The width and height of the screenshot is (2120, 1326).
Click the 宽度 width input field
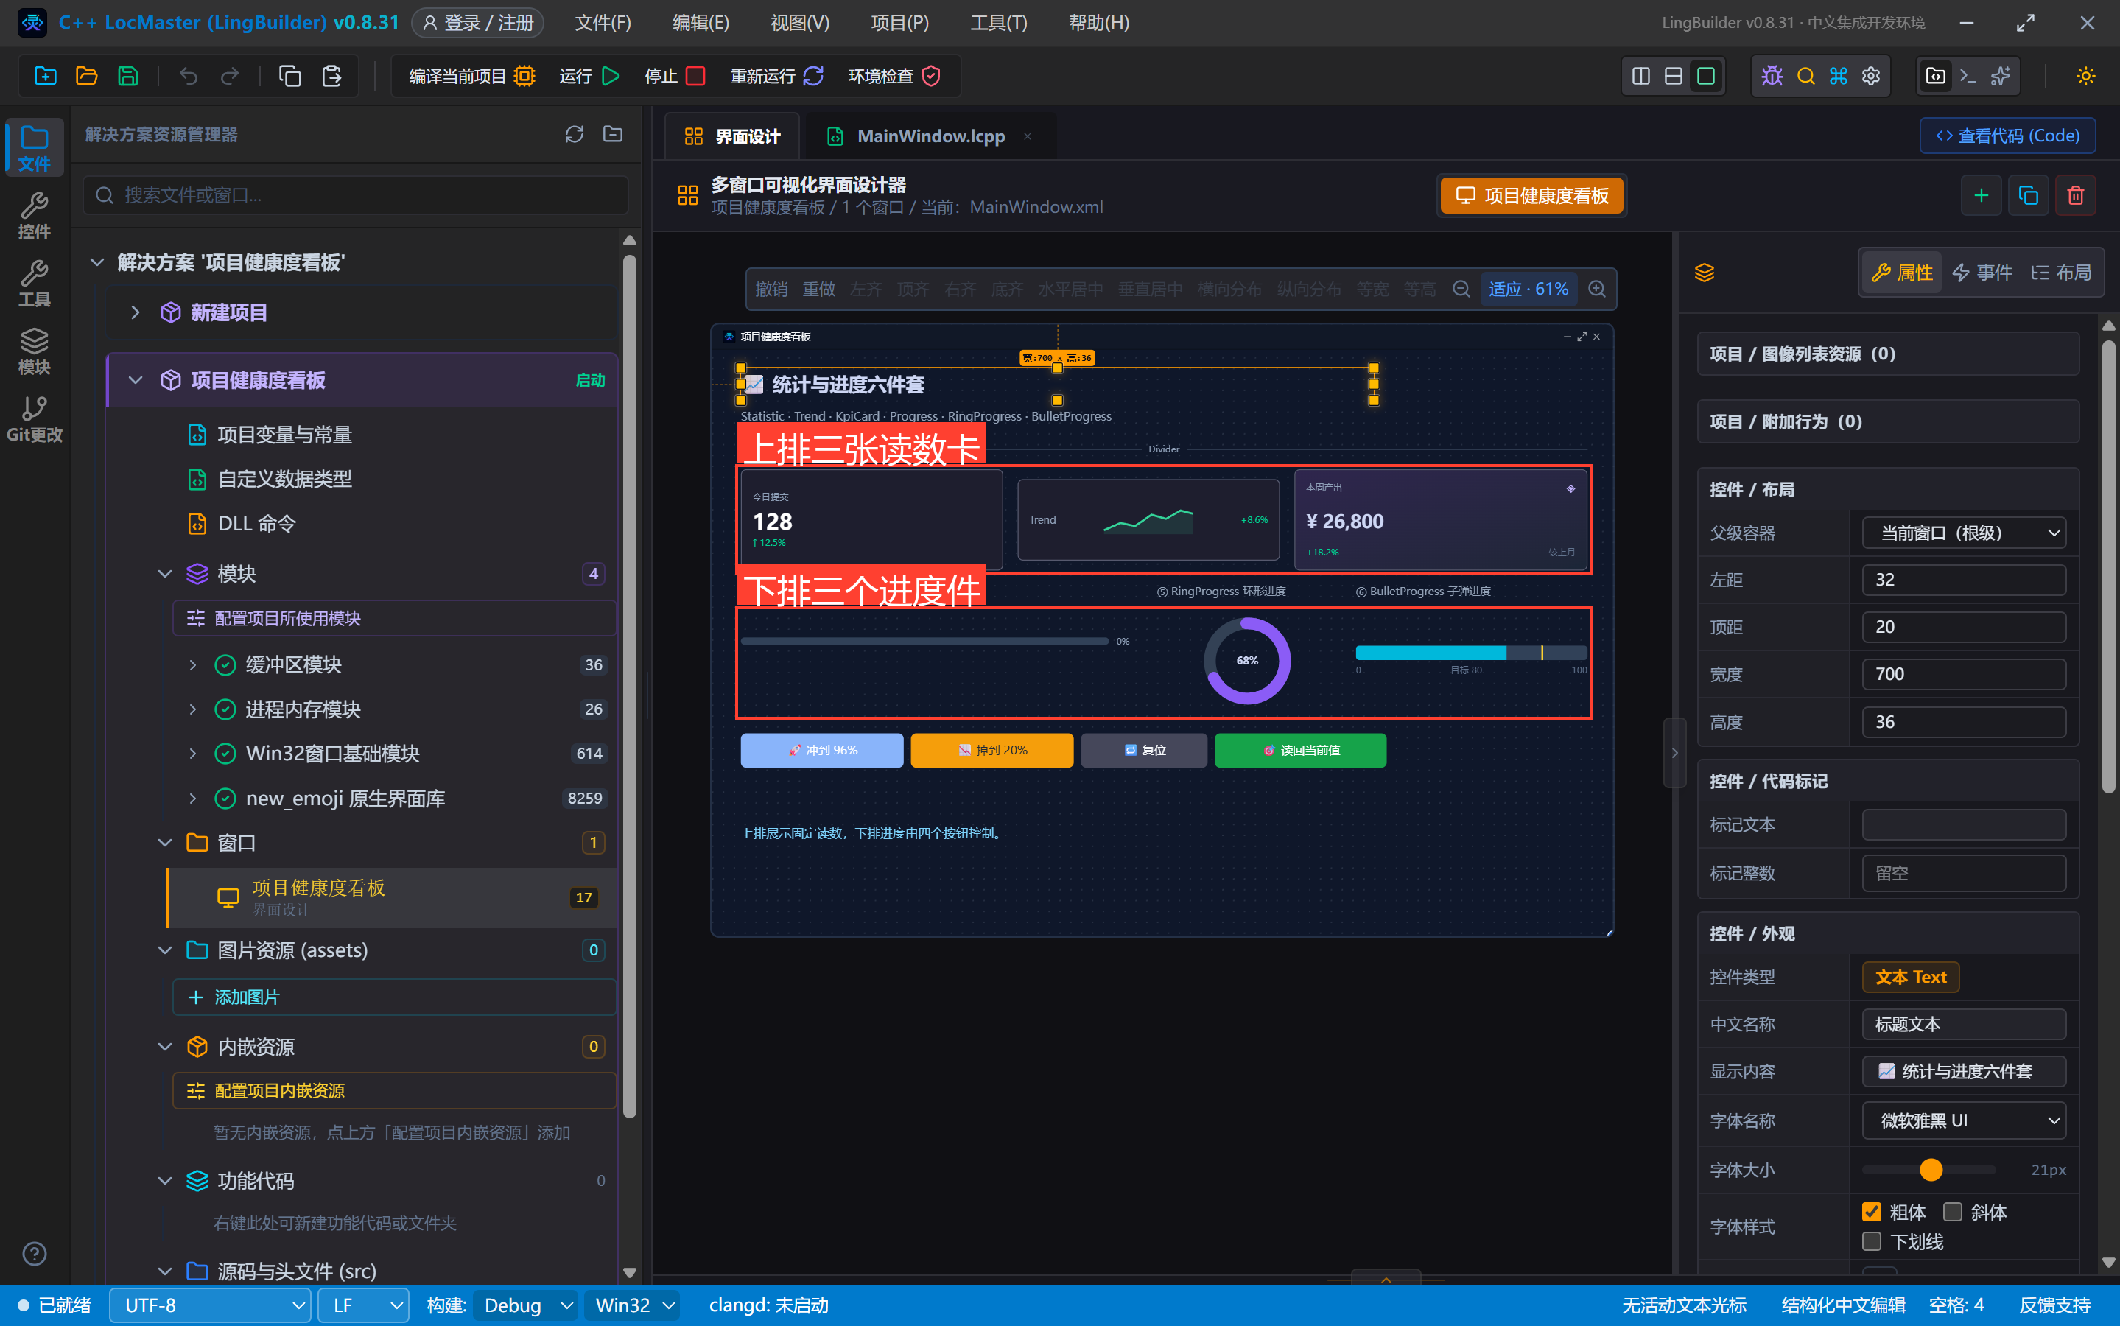click(1964, 673)
